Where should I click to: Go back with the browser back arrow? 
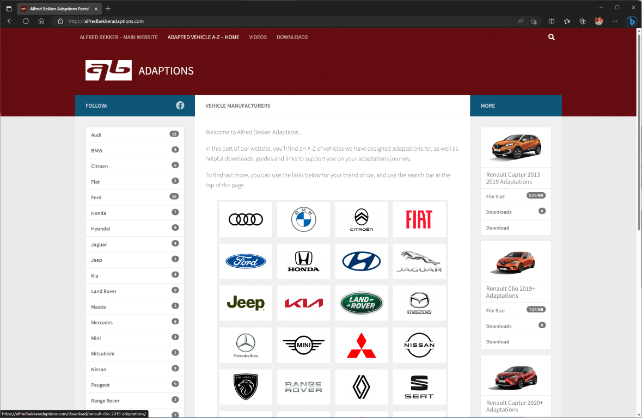coord(10,21)
